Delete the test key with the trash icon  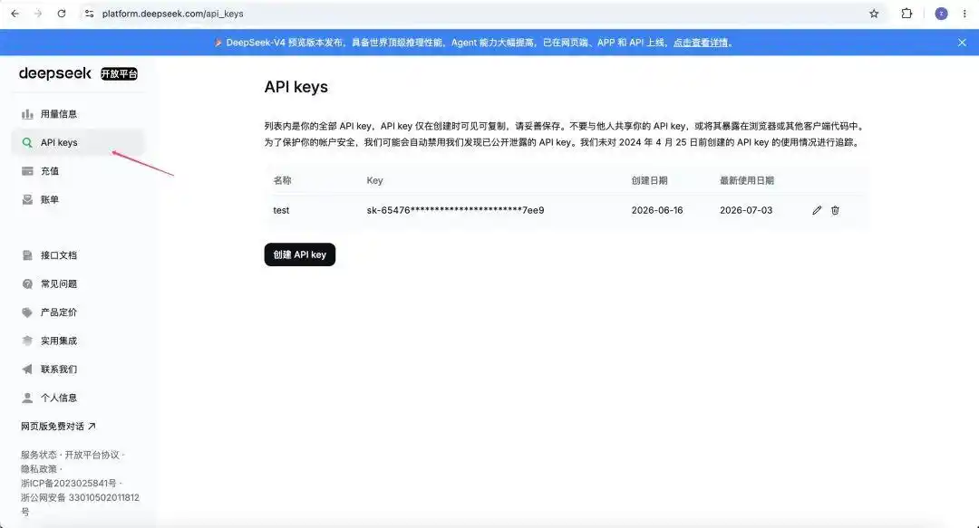click(x=836, y=210)
